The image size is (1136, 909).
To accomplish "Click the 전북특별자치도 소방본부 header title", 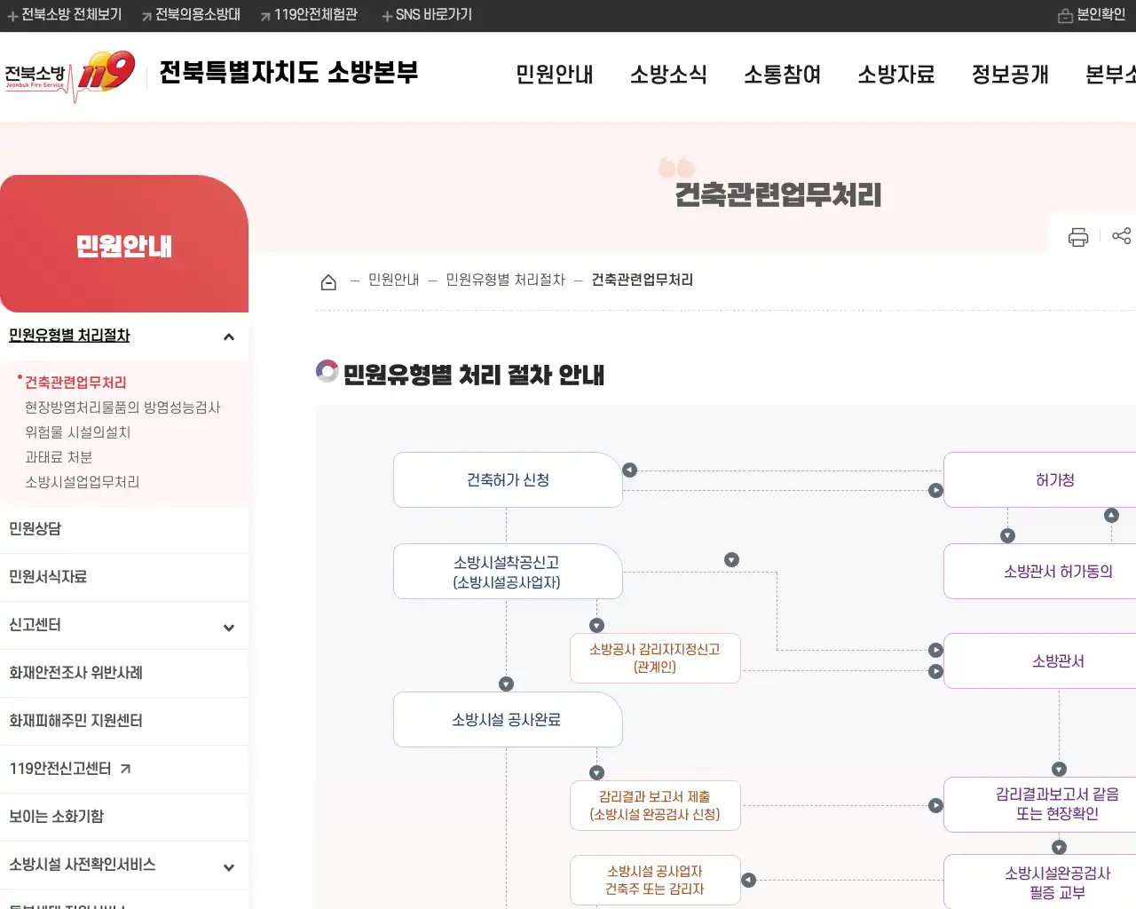I will tap(287, 74).
